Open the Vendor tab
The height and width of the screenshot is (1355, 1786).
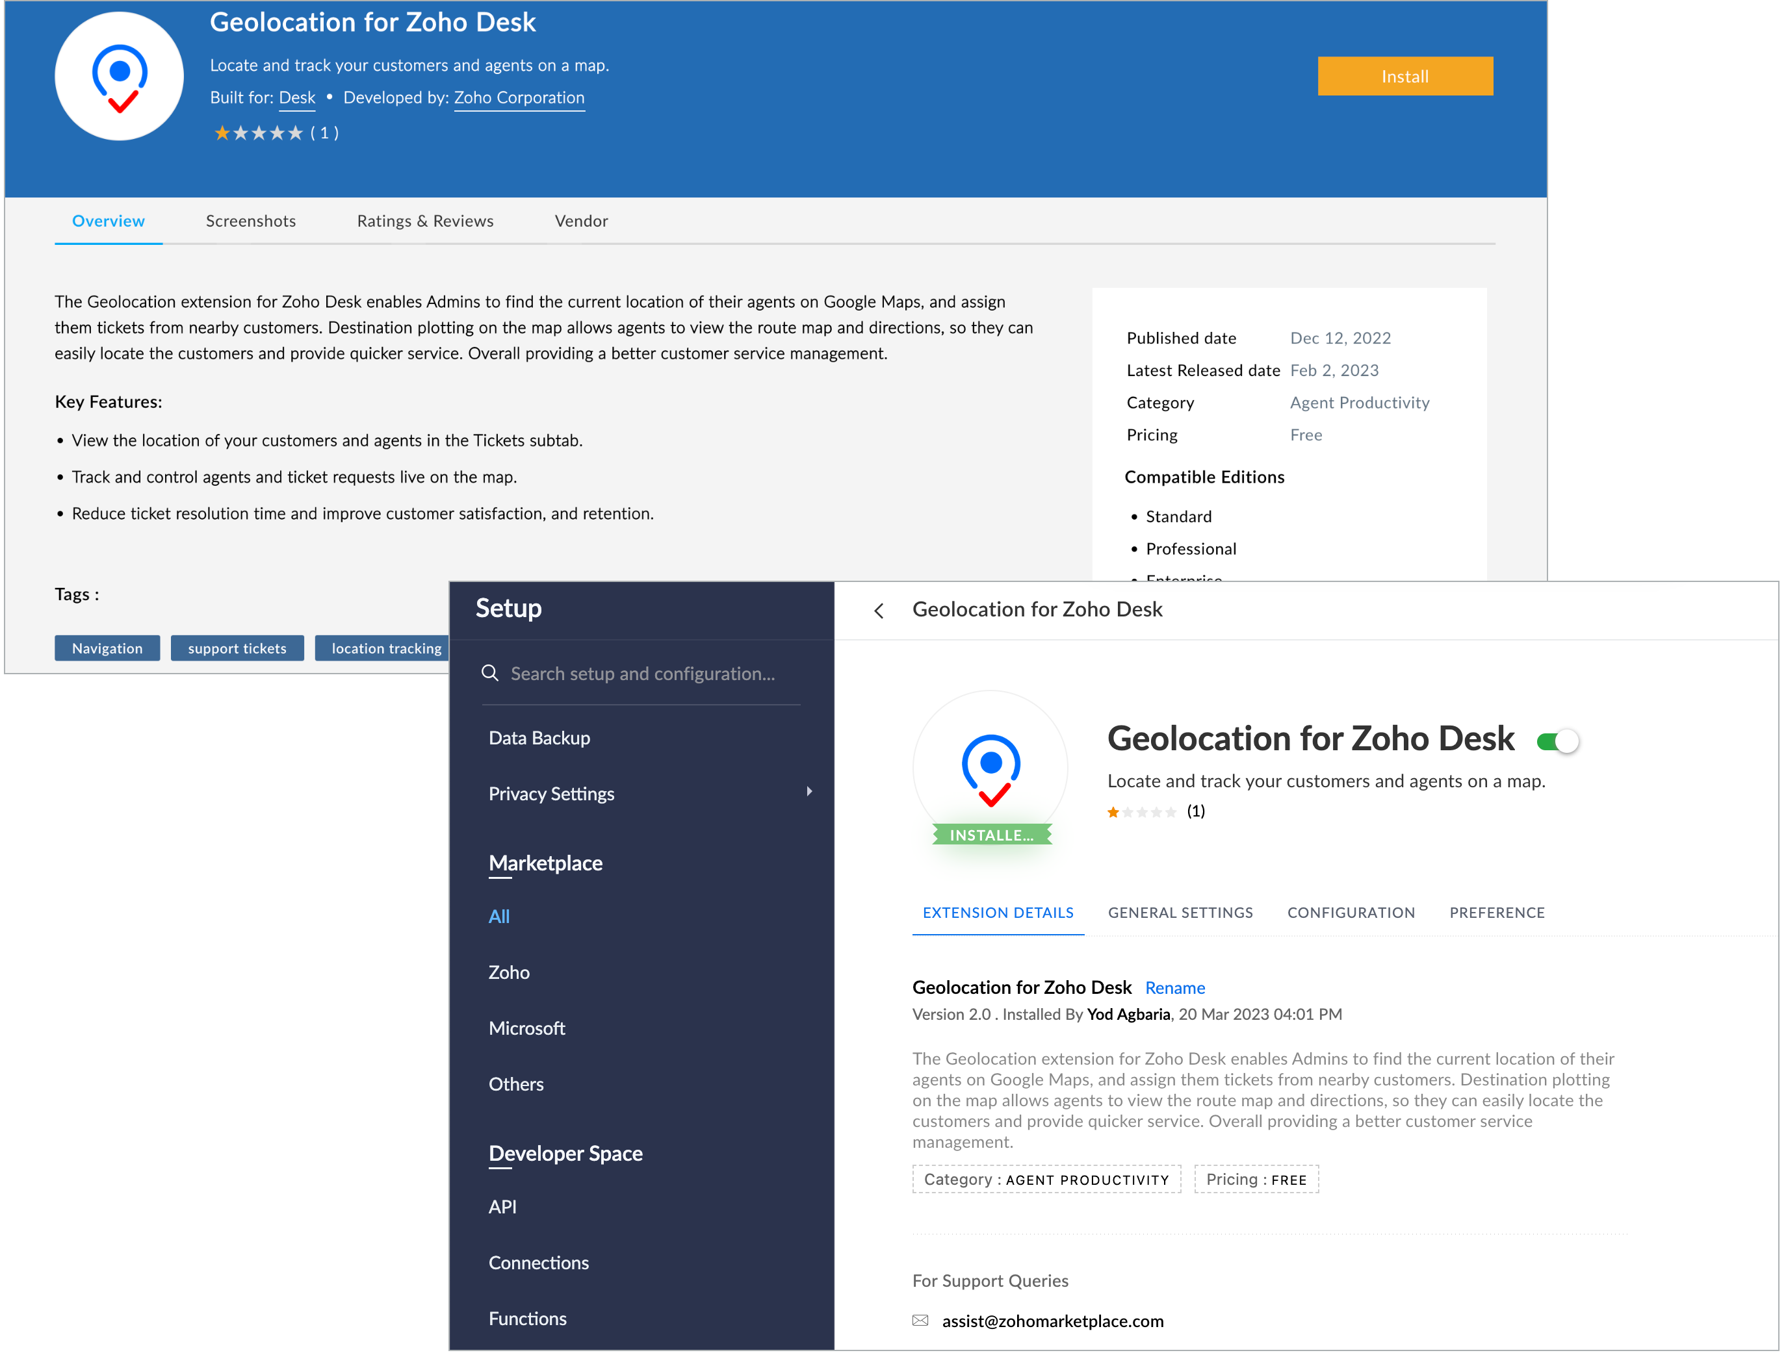click(580, 221)
